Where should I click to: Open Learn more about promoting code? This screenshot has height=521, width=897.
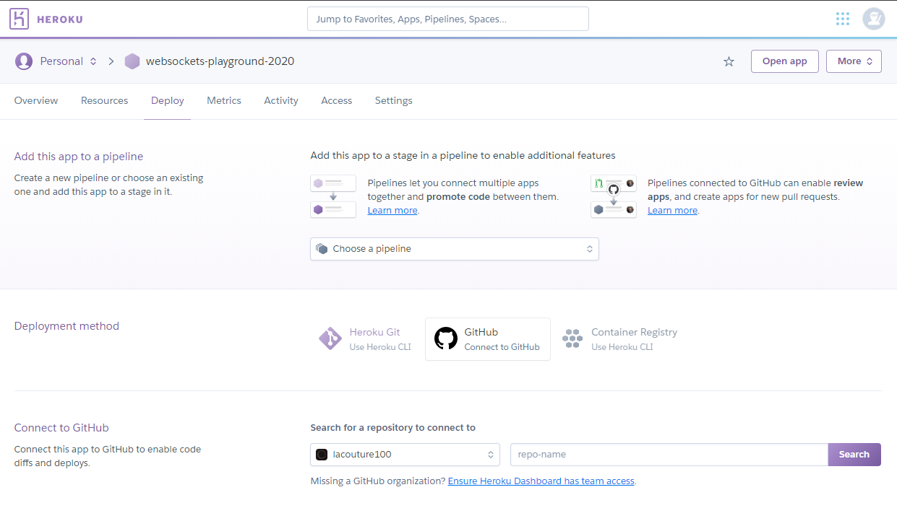coord(392,211)
